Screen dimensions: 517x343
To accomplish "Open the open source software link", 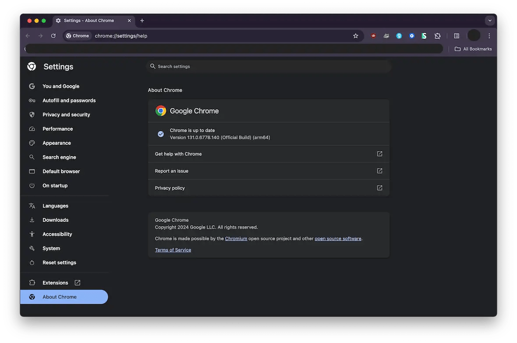I will click(x=338, y=238).
